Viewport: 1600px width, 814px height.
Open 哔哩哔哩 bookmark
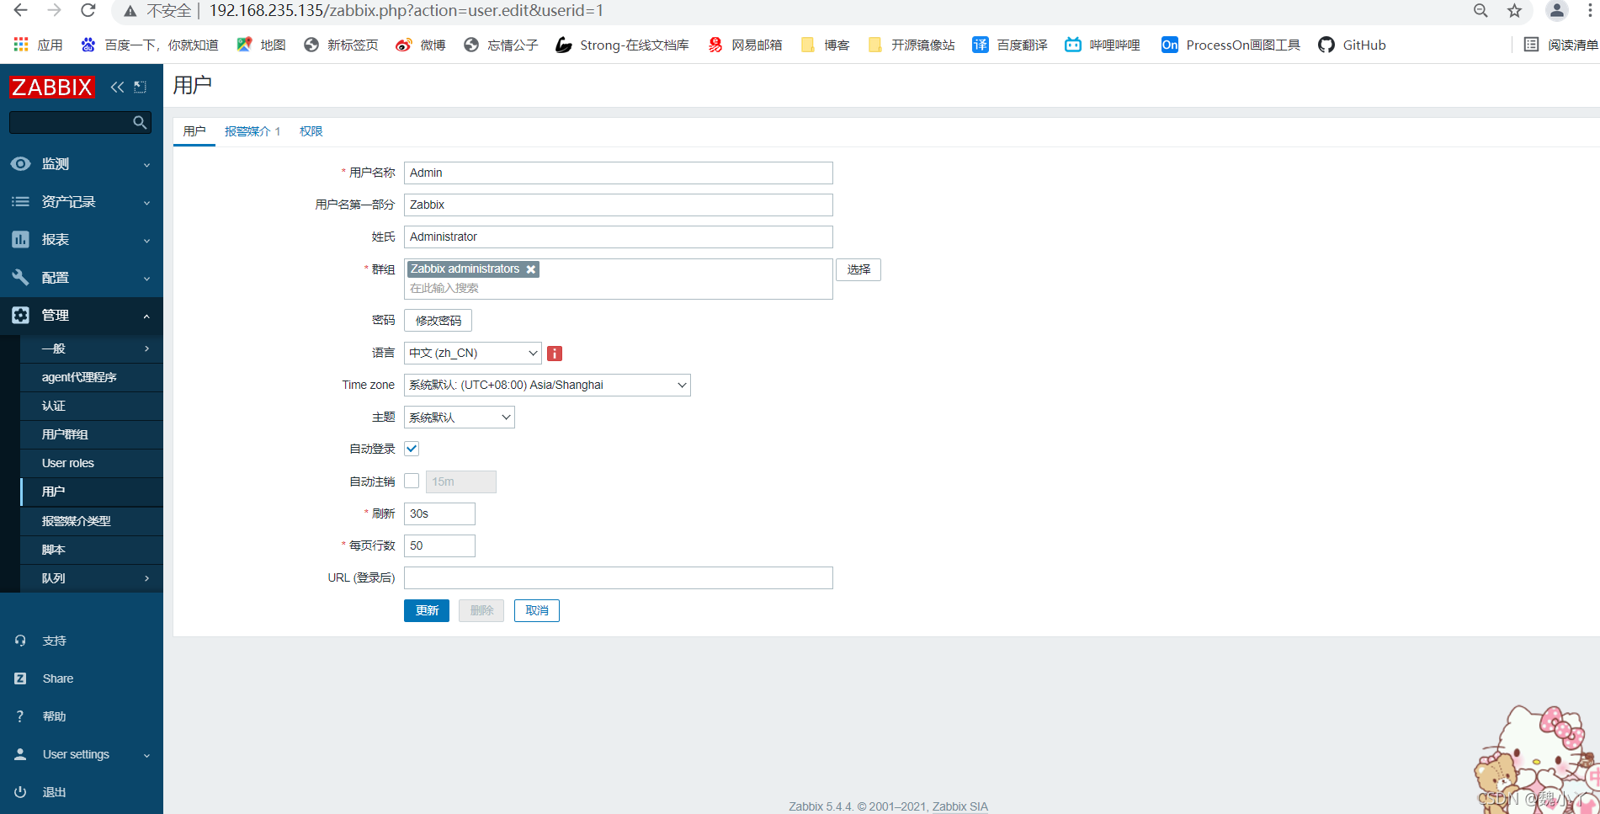[x=1103, y=45]
